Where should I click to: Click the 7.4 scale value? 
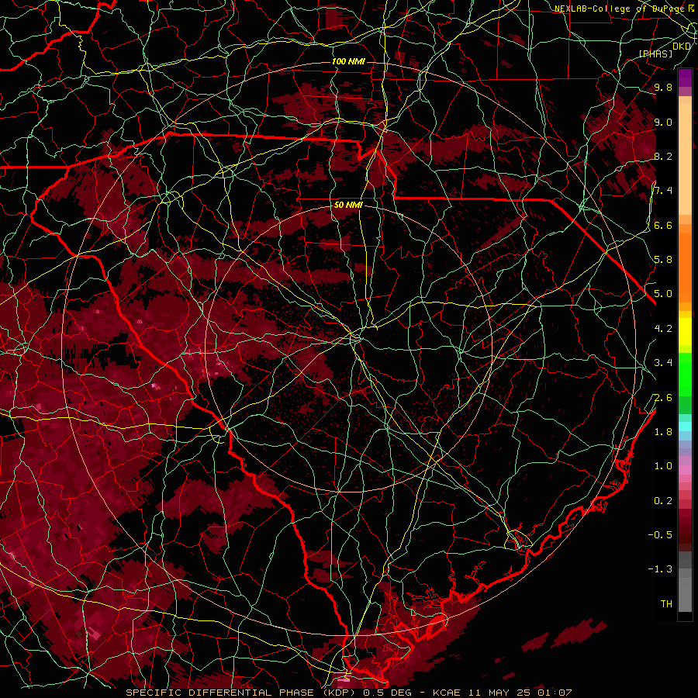[x=663, y=191]
